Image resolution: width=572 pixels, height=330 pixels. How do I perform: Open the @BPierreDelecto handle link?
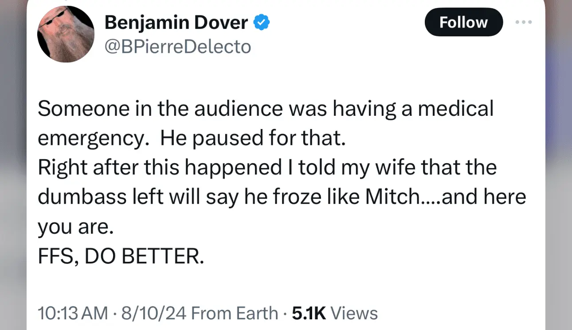pos(177,46)
